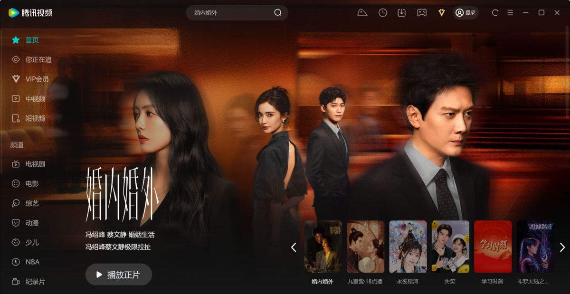The image size is (570, 294).
Task: Click the camera icon beside 纪录片
Action: tap(16, 282)
